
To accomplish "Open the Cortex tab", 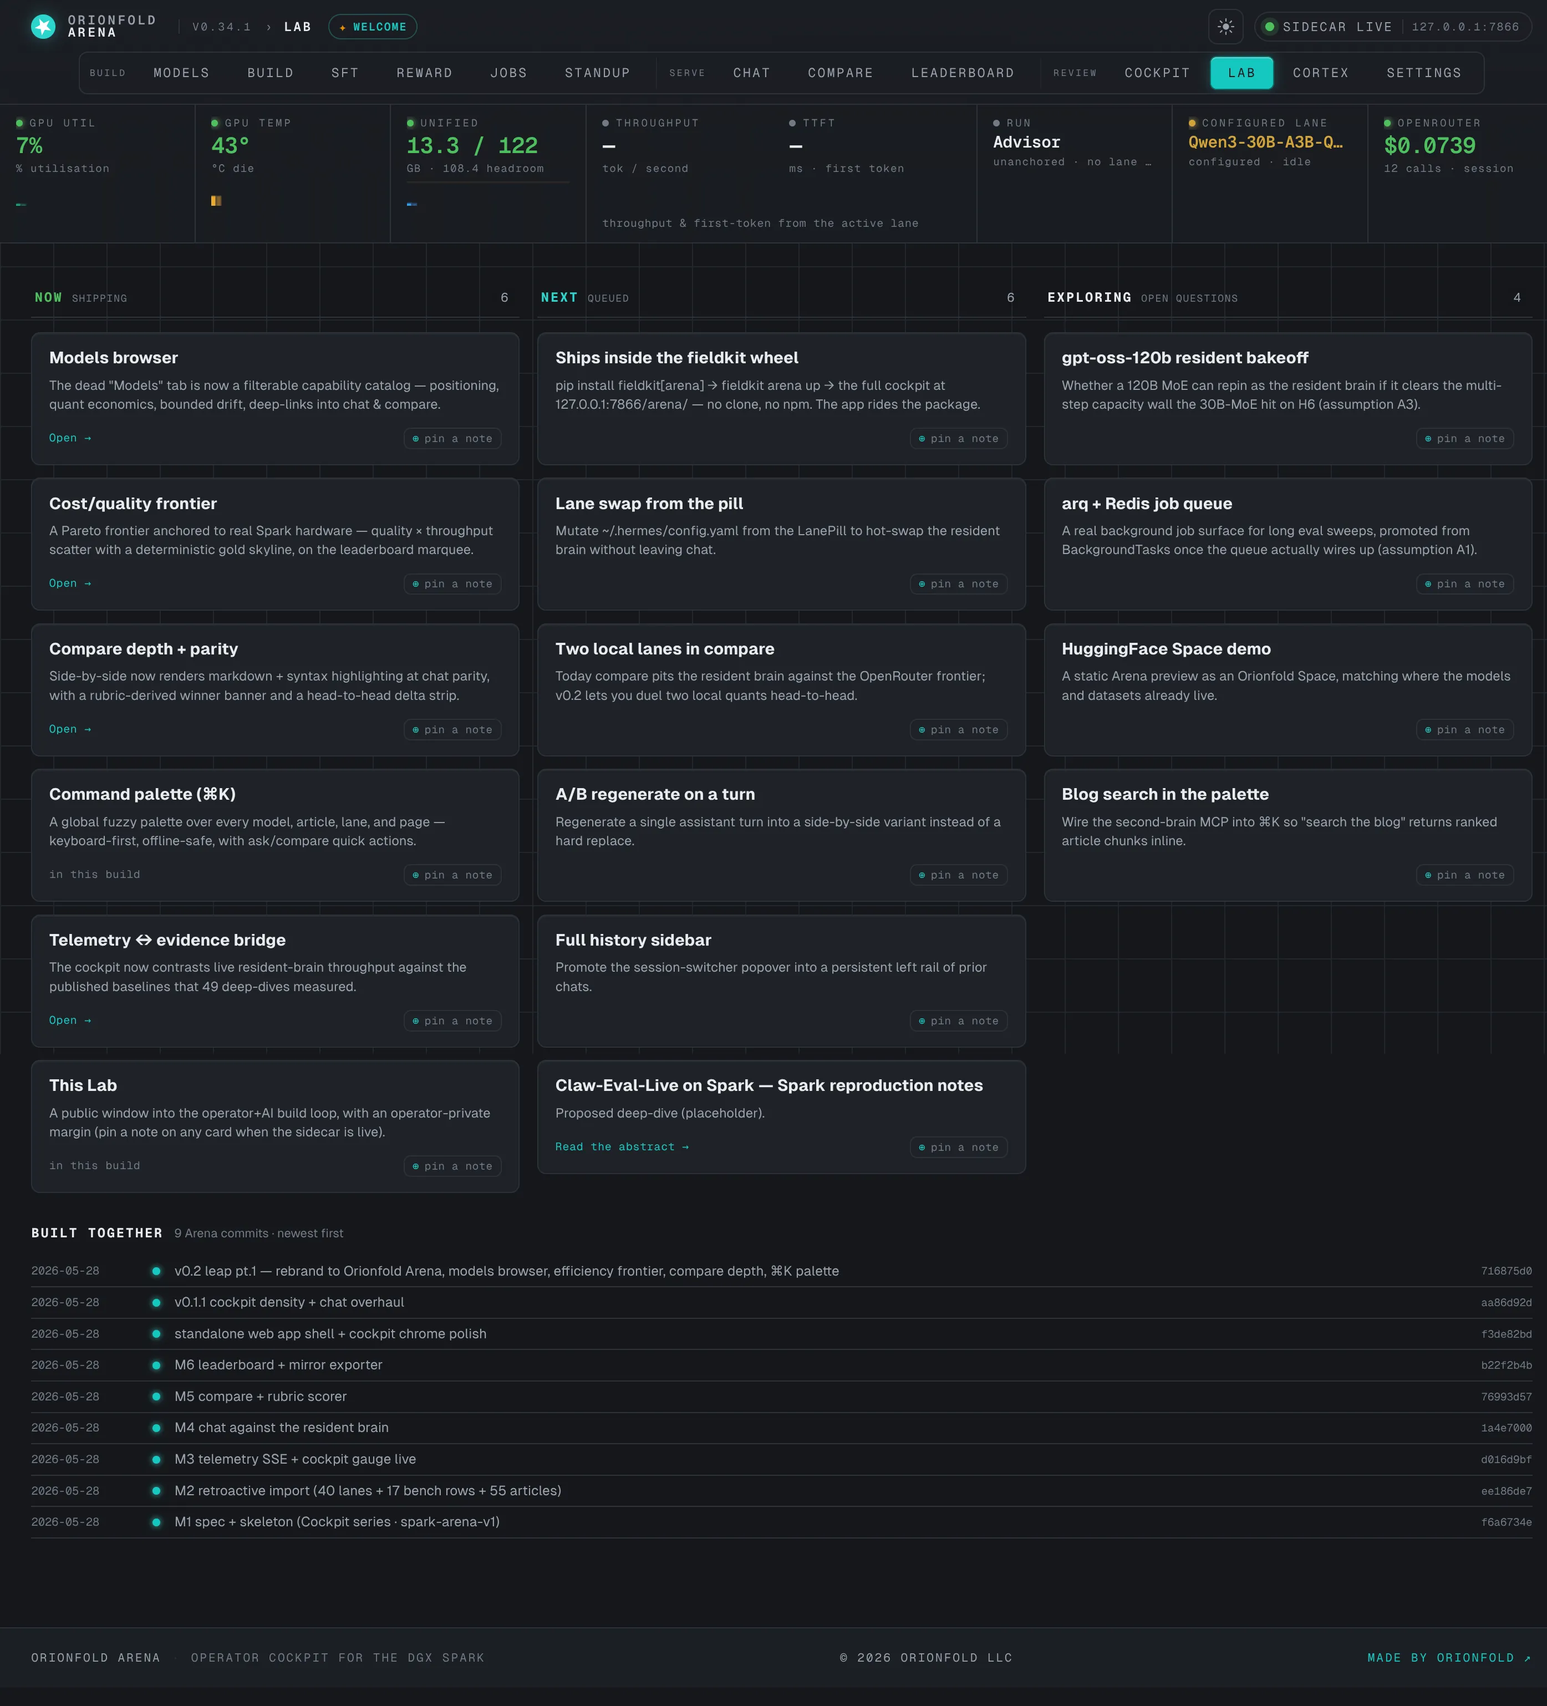I will click(x=1320, y=73).
